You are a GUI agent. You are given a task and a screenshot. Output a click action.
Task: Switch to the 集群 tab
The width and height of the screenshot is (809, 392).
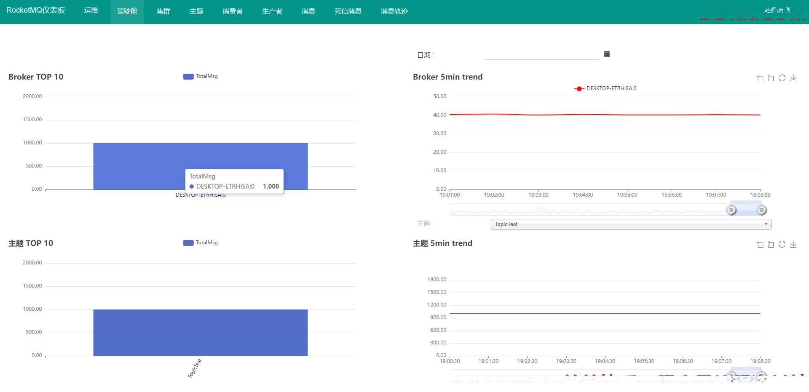[x=163, y=11]
